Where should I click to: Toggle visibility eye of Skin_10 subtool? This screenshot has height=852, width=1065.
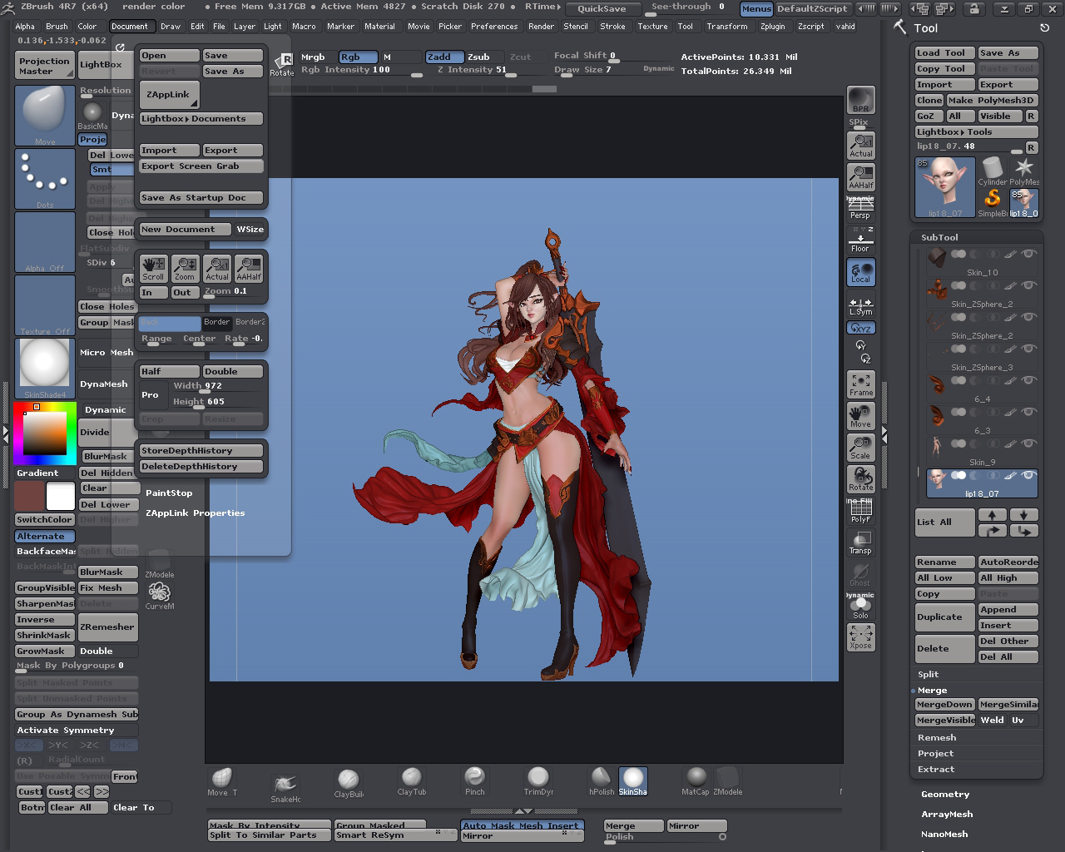coord(1028,254)
